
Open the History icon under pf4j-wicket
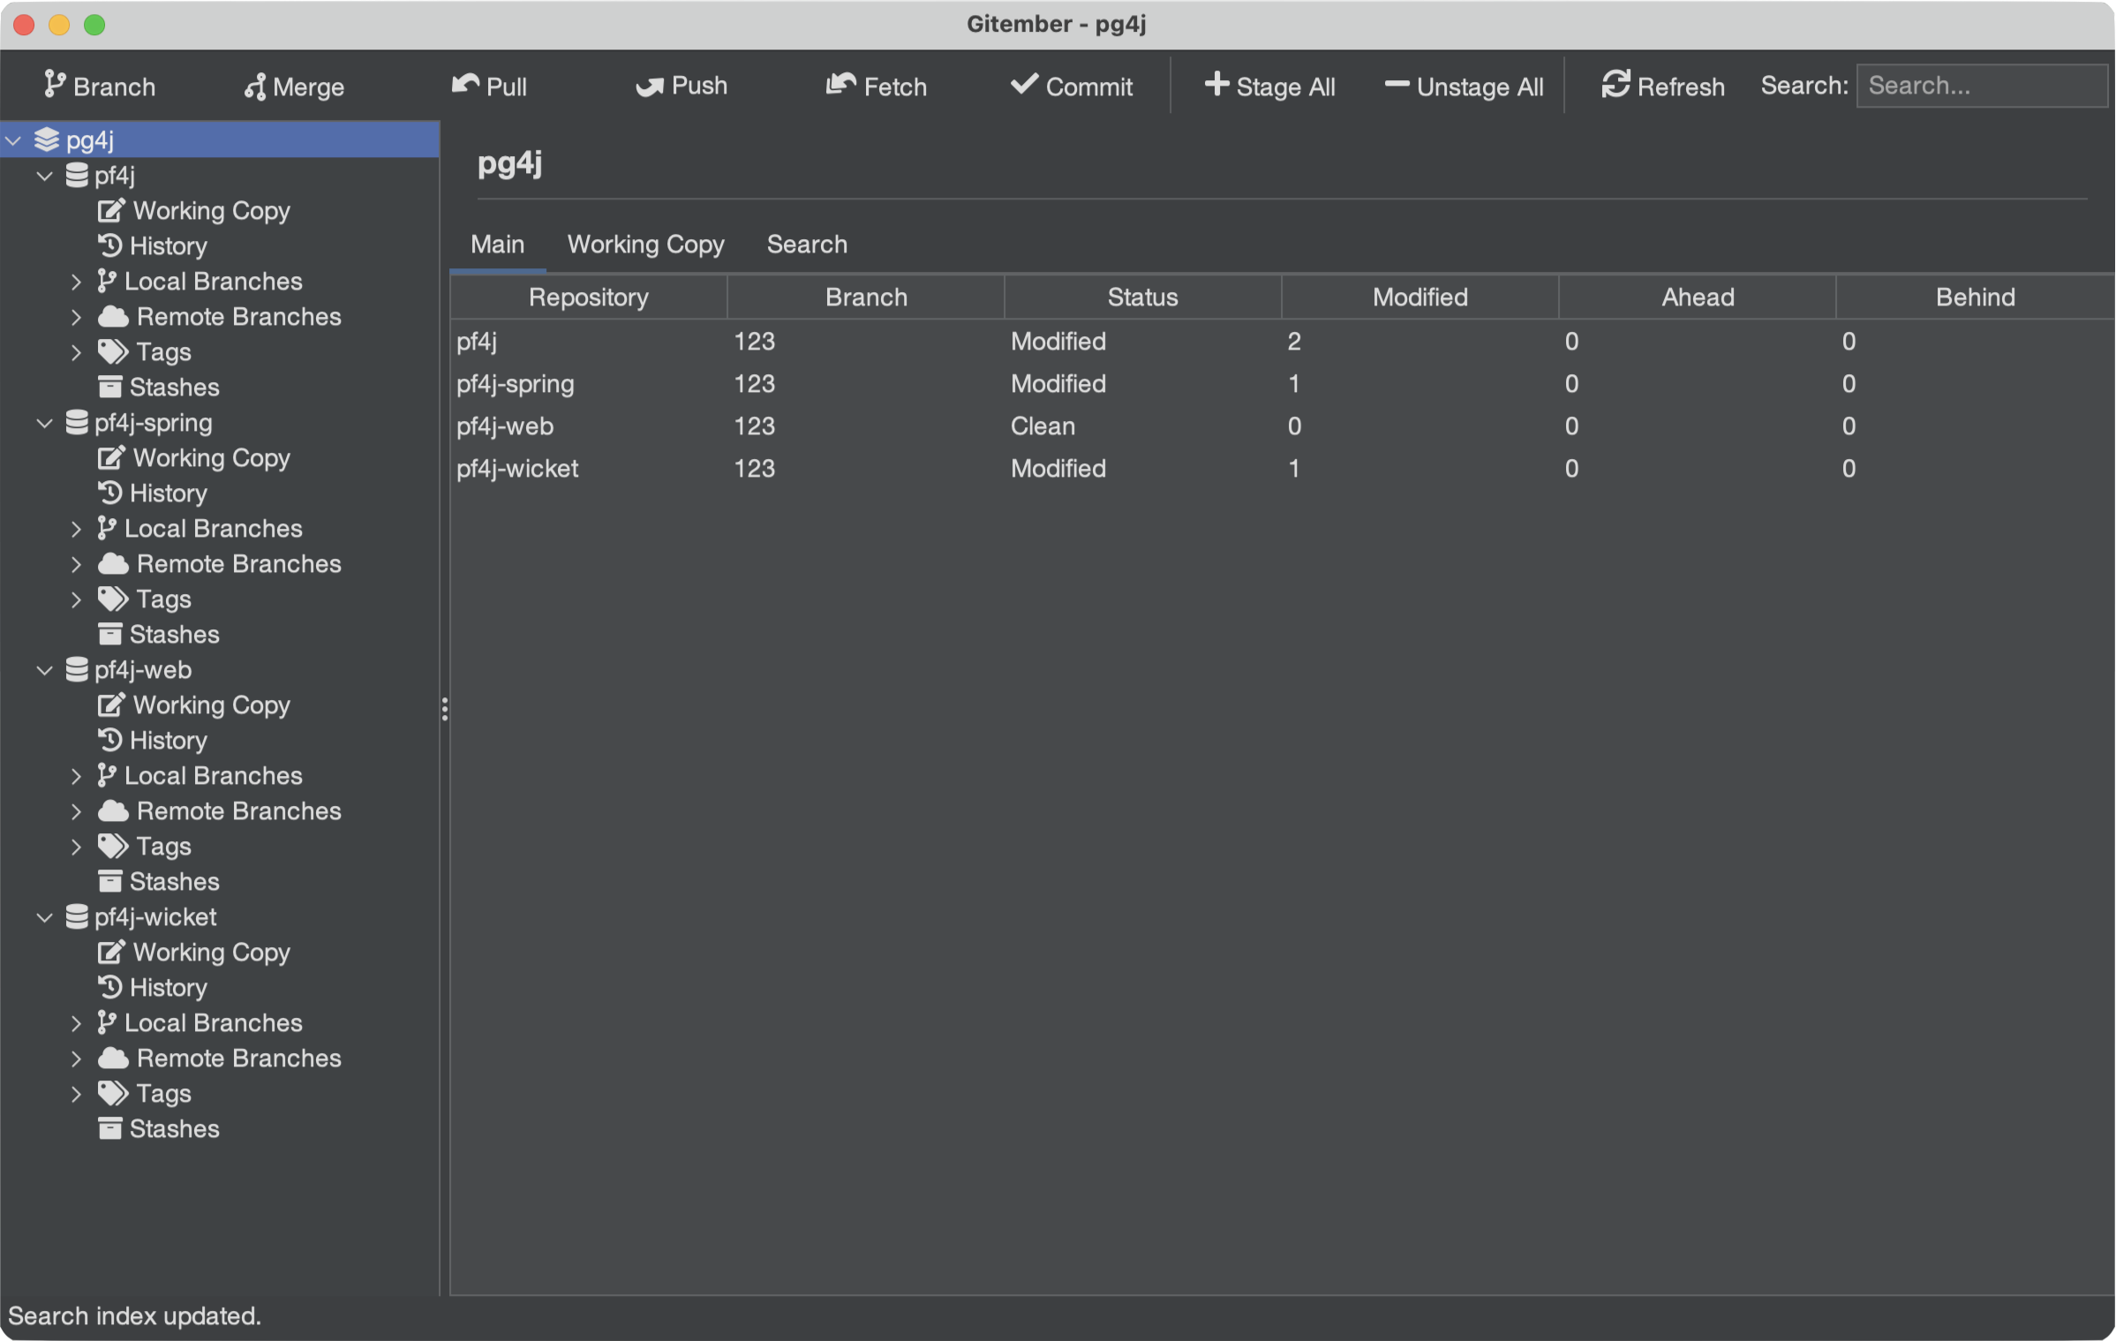[x=109, y=986]
